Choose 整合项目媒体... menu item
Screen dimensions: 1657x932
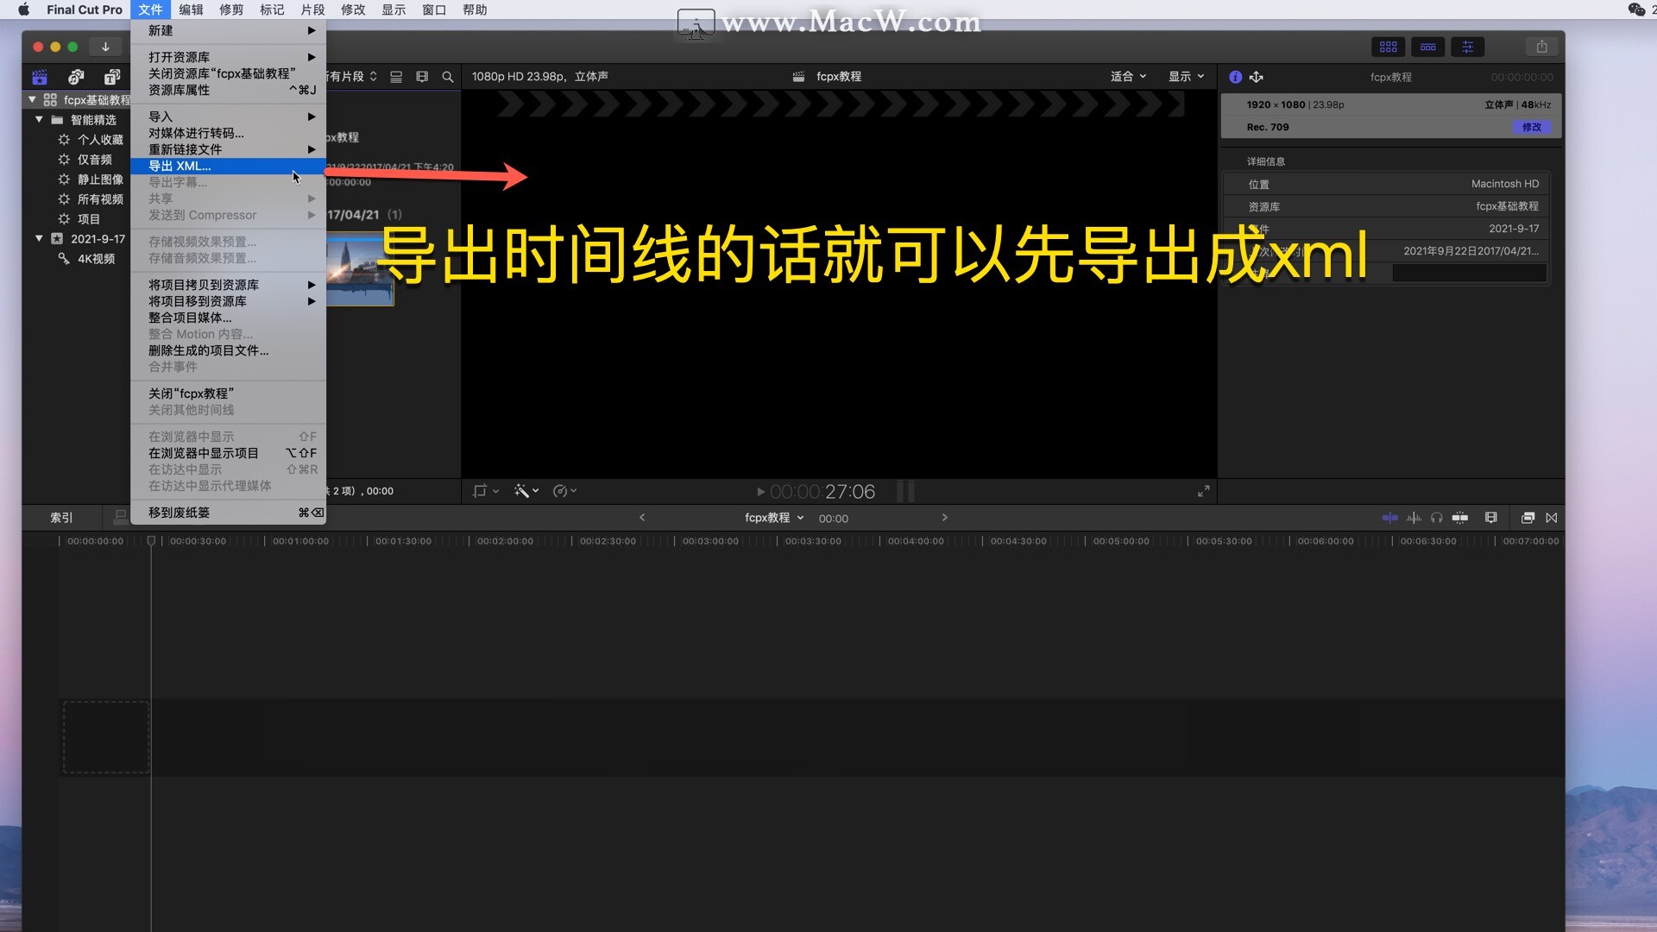228,318
